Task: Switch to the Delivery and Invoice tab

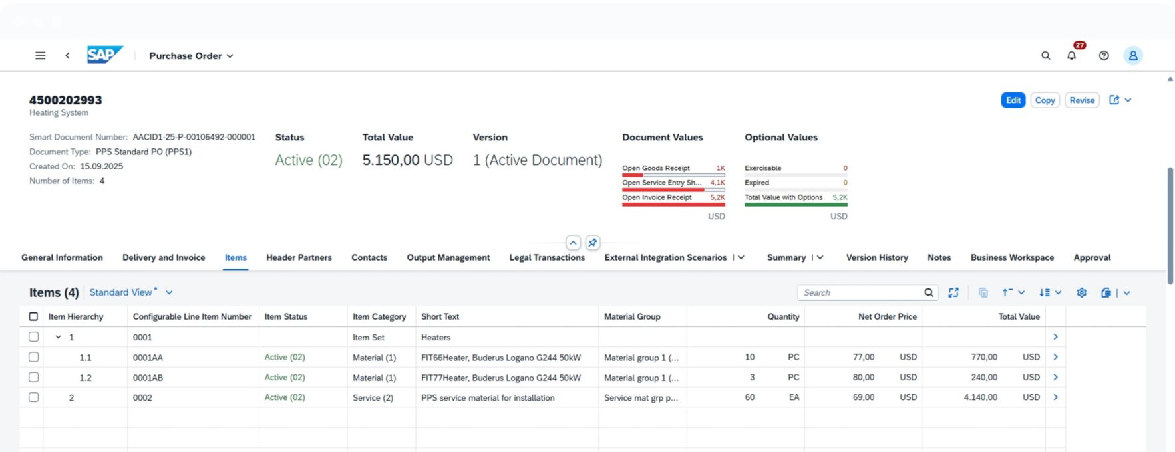Action: point(164,257)
